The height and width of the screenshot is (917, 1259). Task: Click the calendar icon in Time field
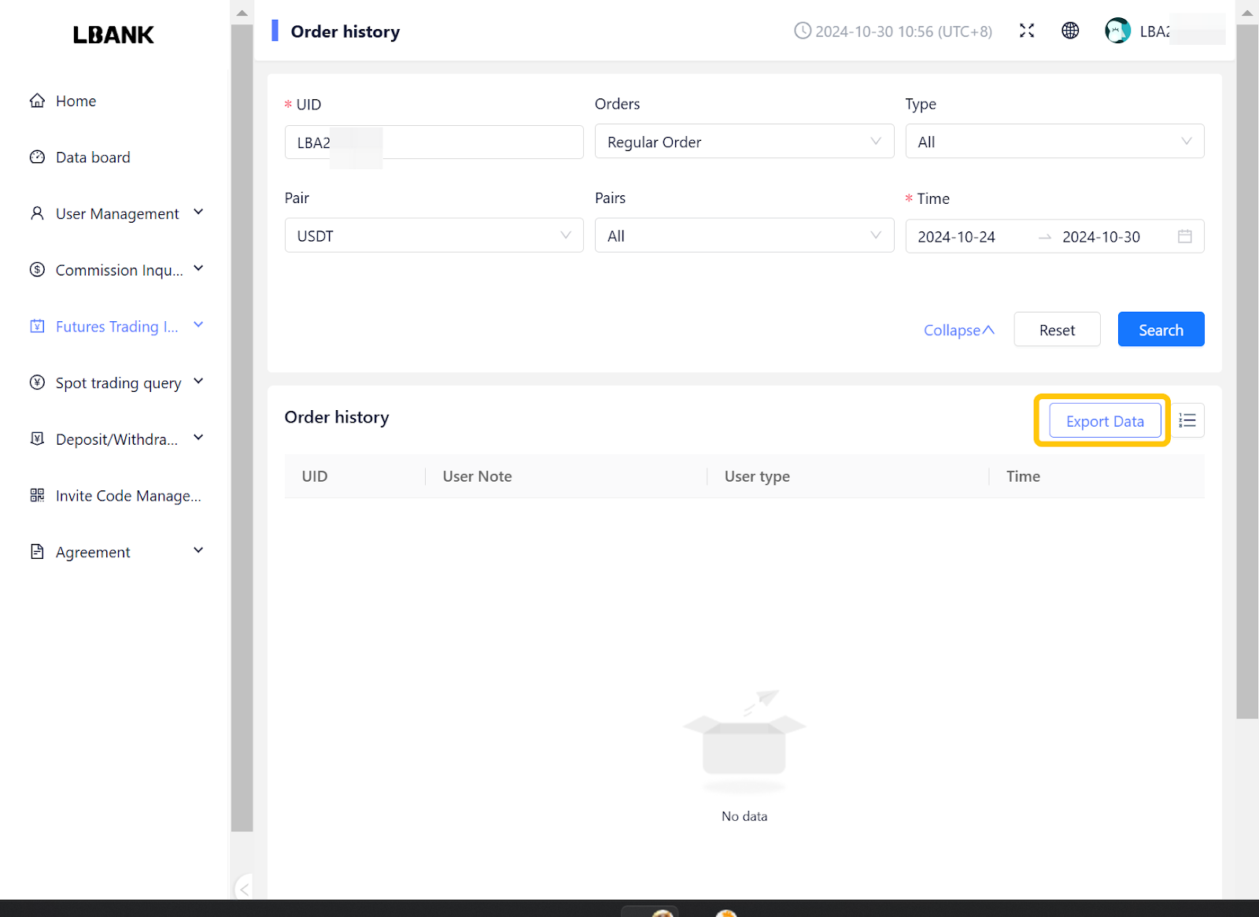coord(1184,236)
